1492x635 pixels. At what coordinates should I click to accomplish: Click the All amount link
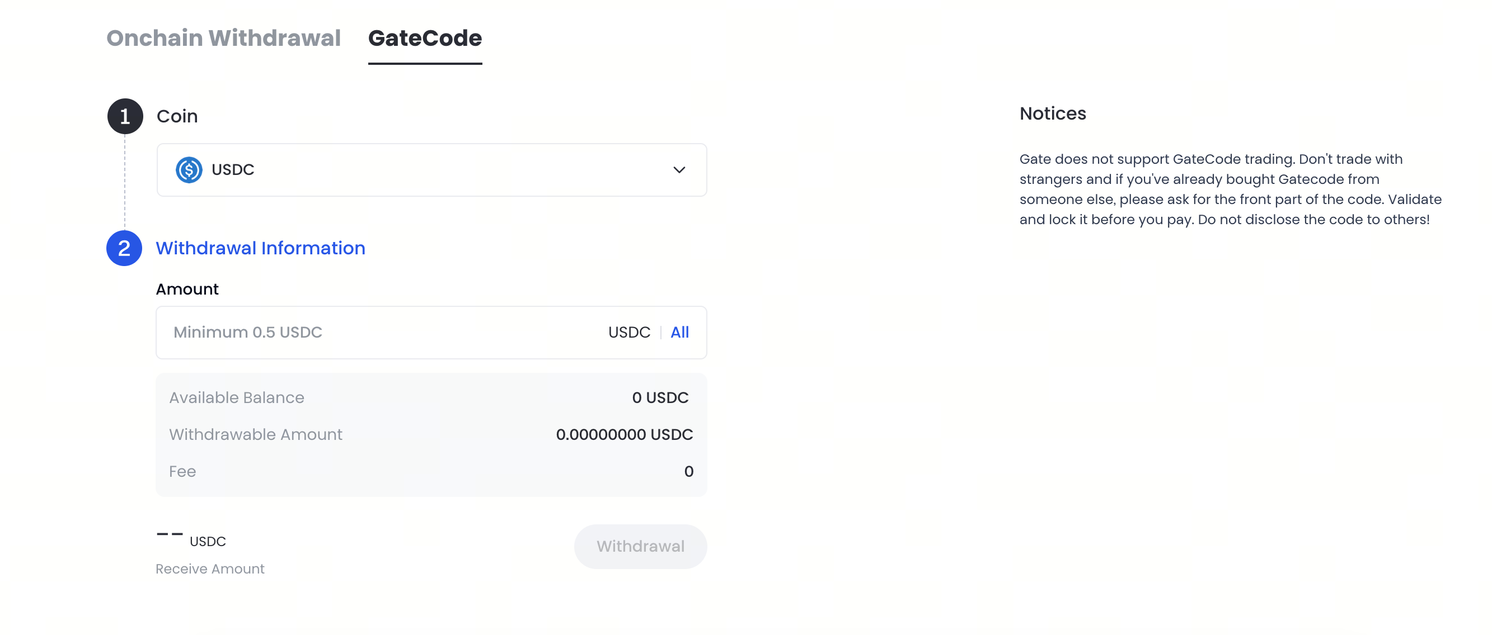click(679, 333)
